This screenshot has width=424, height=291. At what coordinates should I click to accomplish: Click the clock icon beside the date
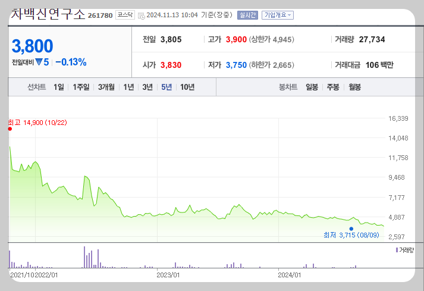[x=141, y=15]
